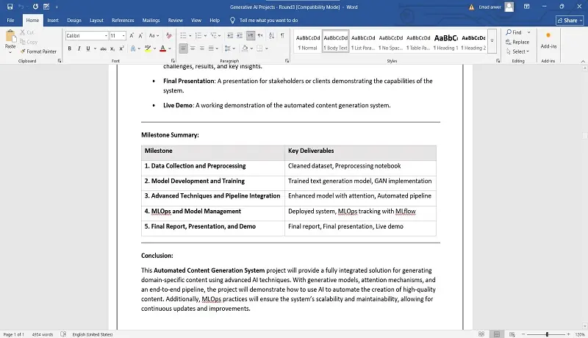
Task: Paste clipboard contents using Paste icon
Action: (x=10, y=36)
